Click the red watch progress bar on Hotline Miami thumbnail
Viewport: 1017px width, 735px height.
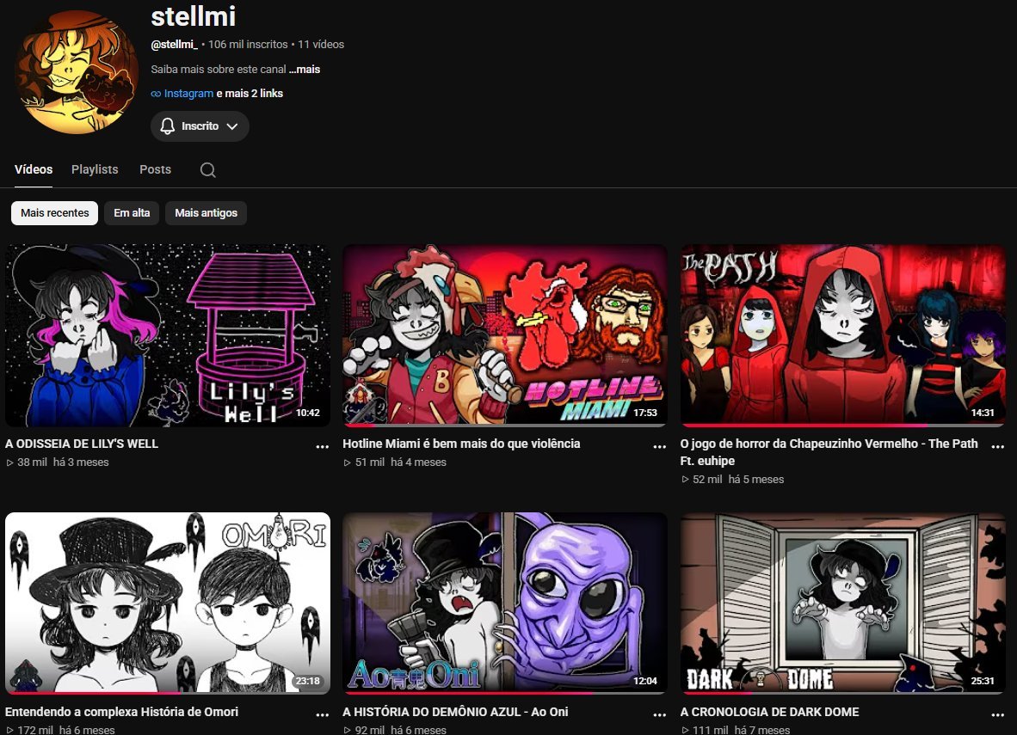pos(361,426)
